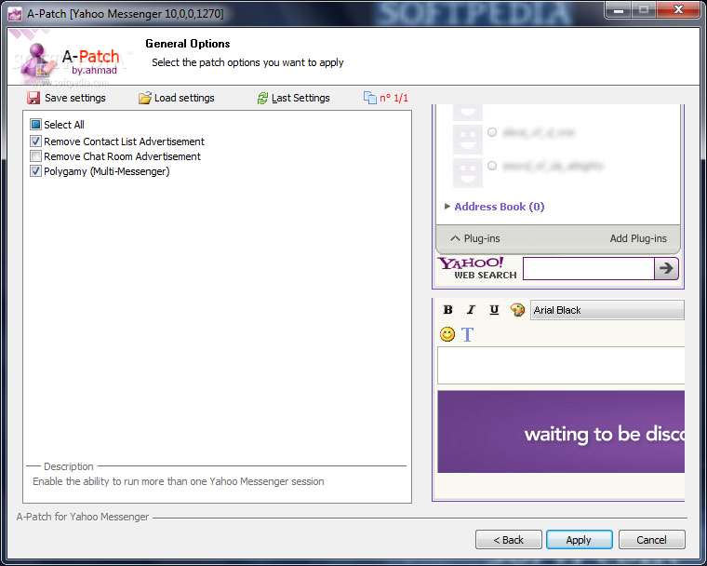Click the 'Enable the ability to run' description text
The height and width of the screenshot is (566, 707).
(179, 481)
